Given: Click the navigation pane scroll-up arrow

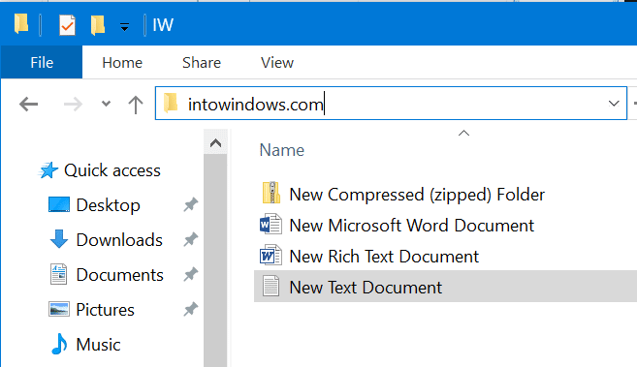Looking at the screenshot, I should click(x=215, y=142).
